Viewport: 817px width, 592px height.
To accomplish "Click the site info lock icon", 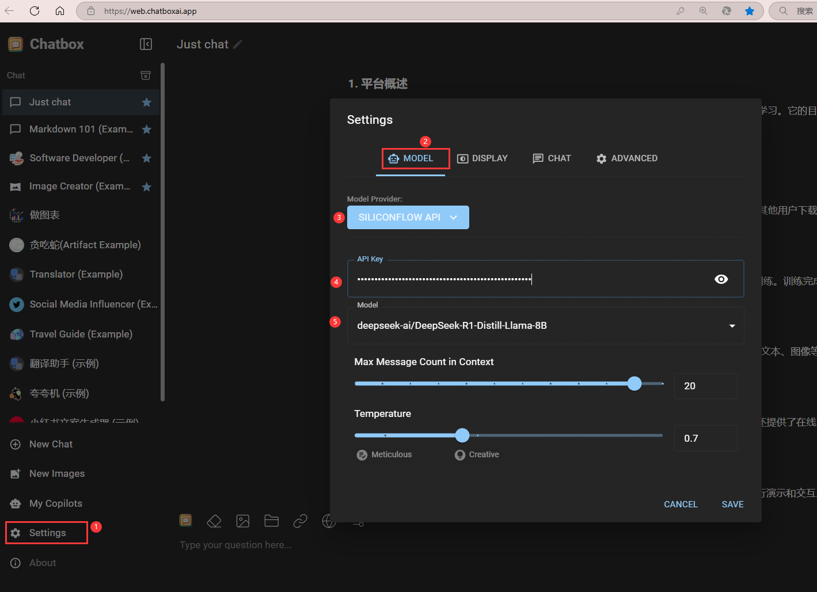I will coord(91,11).
